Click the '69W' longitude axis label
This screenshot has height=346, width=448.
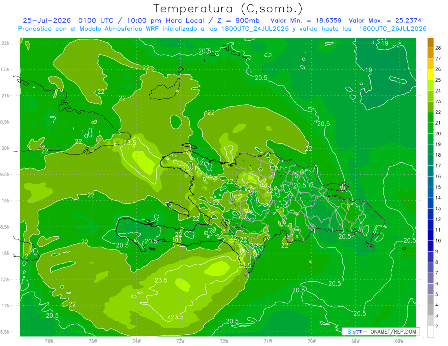(355, 341)
